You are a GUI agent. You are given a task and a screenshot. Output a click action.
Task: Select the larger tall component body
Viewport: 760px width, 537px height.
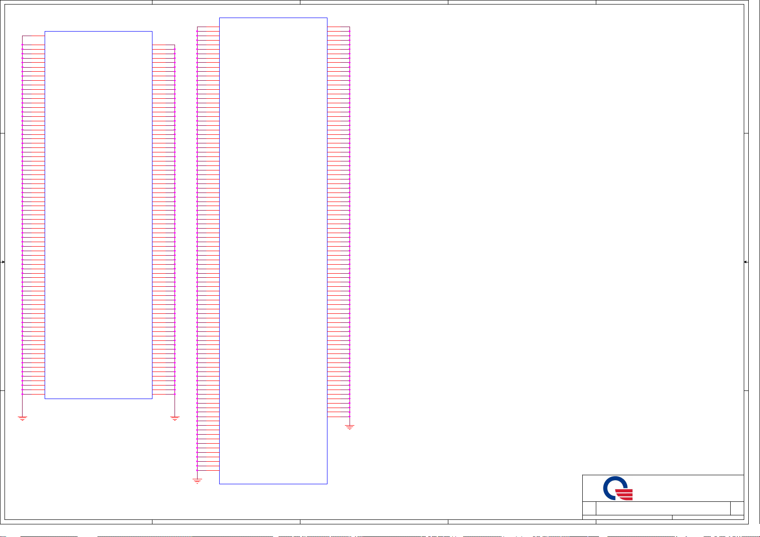273,251
